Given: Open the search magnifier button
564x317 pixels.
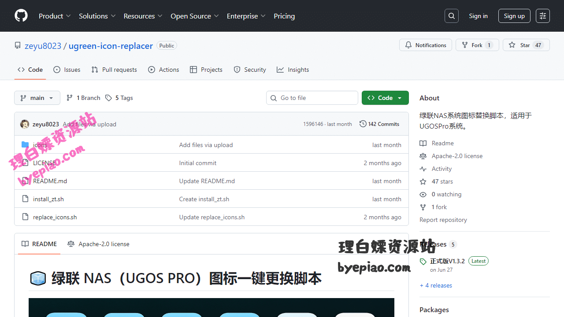Looking at the screenshot, I should (x=452, y=16).
